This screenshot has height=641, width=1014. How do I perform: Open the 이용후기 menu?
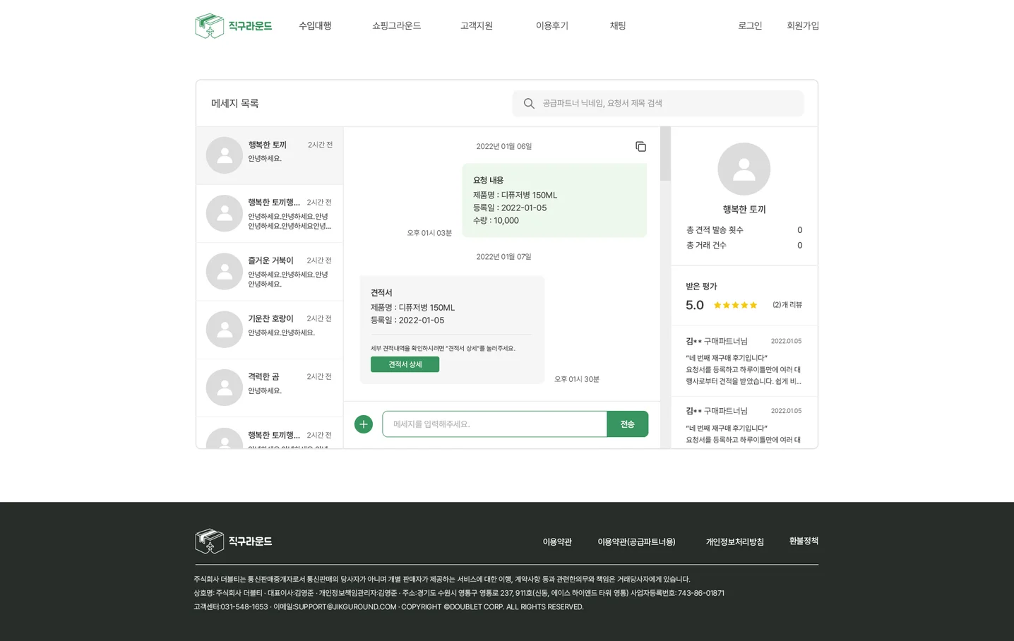point(552,25)
